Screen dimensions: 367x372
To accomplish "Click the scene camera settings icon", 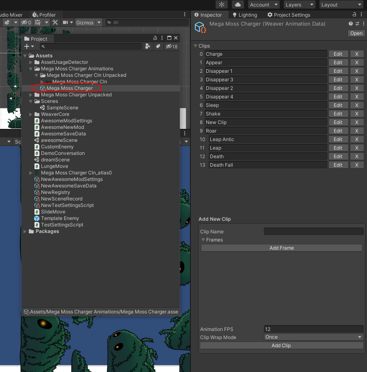I will 65,22.
